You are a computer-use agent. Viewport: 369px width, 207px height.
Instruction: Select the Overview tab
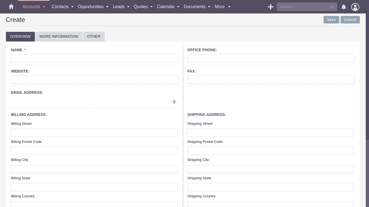tap(20, 36)
